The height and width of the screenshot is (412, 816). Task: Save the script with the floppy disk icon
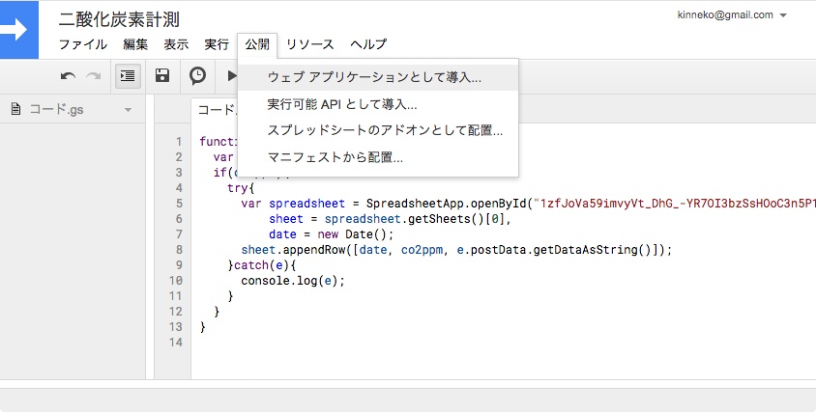162,76
